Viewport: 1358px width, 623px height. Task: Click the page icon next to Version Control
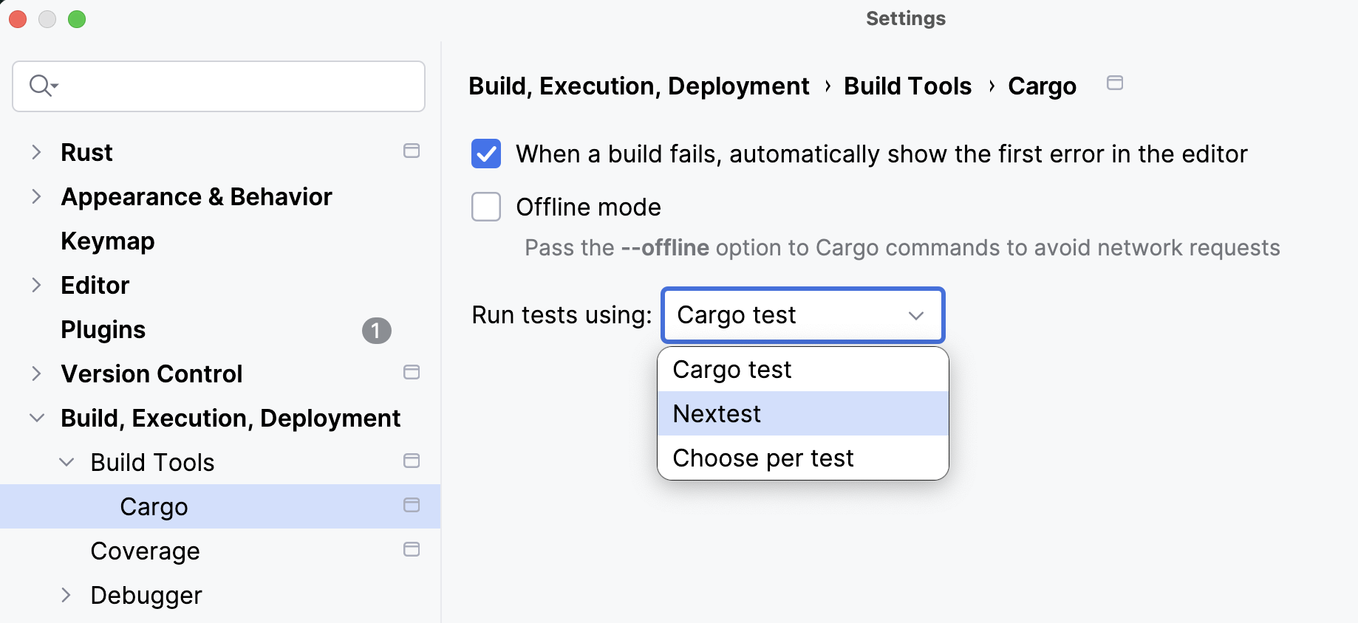(x=412, y=373)
